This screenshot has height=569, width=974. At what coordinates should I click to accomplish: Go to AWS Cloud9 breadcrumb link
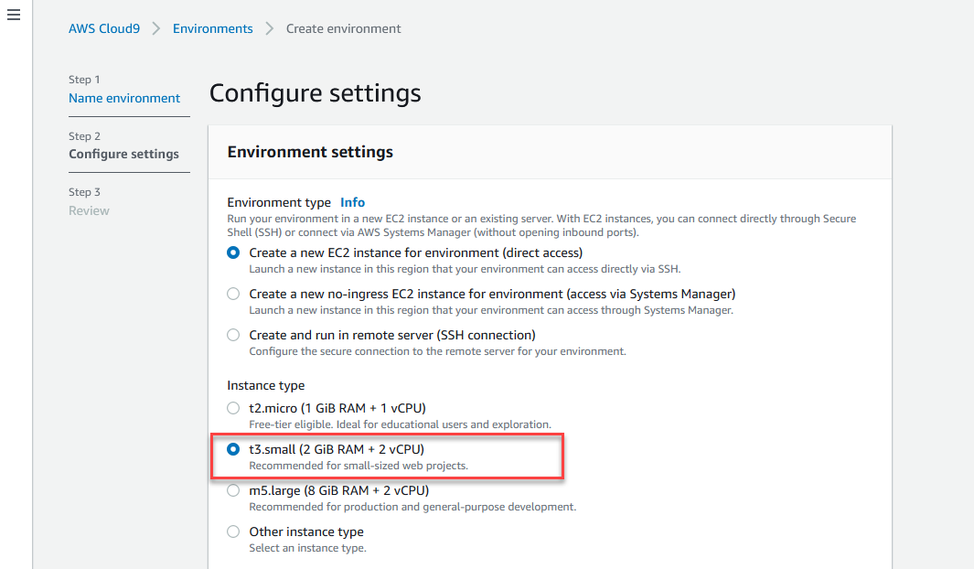pos(104,28)
